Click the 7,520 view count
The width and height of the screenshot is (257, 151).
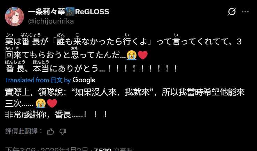103,150
